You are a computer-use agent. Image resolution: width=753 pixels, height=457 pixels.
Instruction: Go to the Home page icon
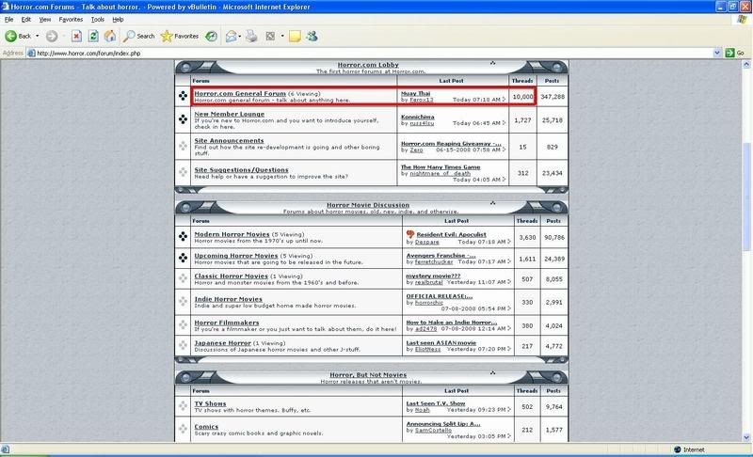[x=110, y=36]
